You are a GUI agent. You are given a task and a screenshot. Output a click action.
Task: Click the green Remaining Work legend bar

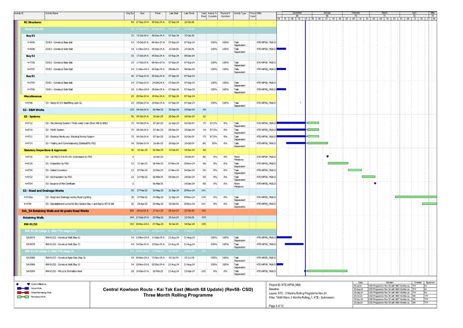click(23, 297)
